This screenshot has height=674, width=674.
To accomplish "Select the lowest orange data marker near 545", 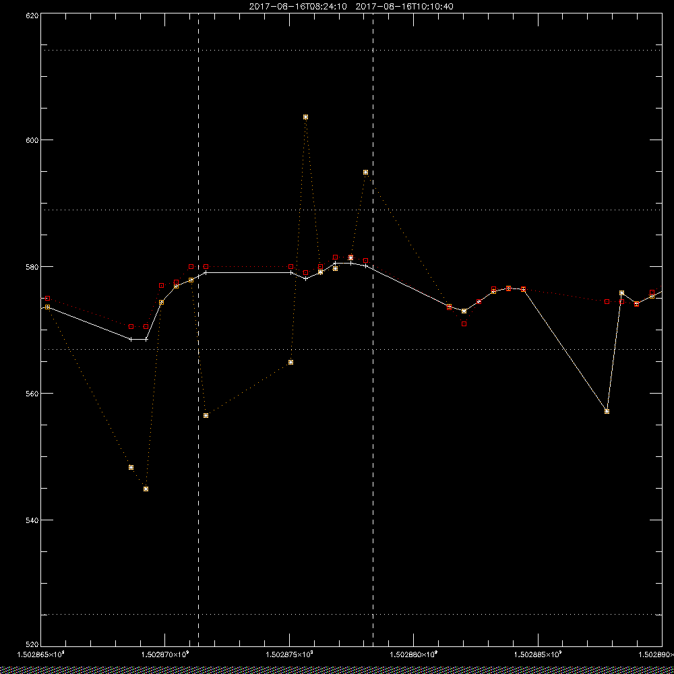I will 146,489.
